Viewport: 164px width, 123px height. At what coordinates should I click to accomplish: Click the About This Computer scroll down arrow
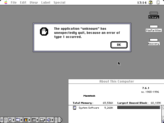coord(163,118)
